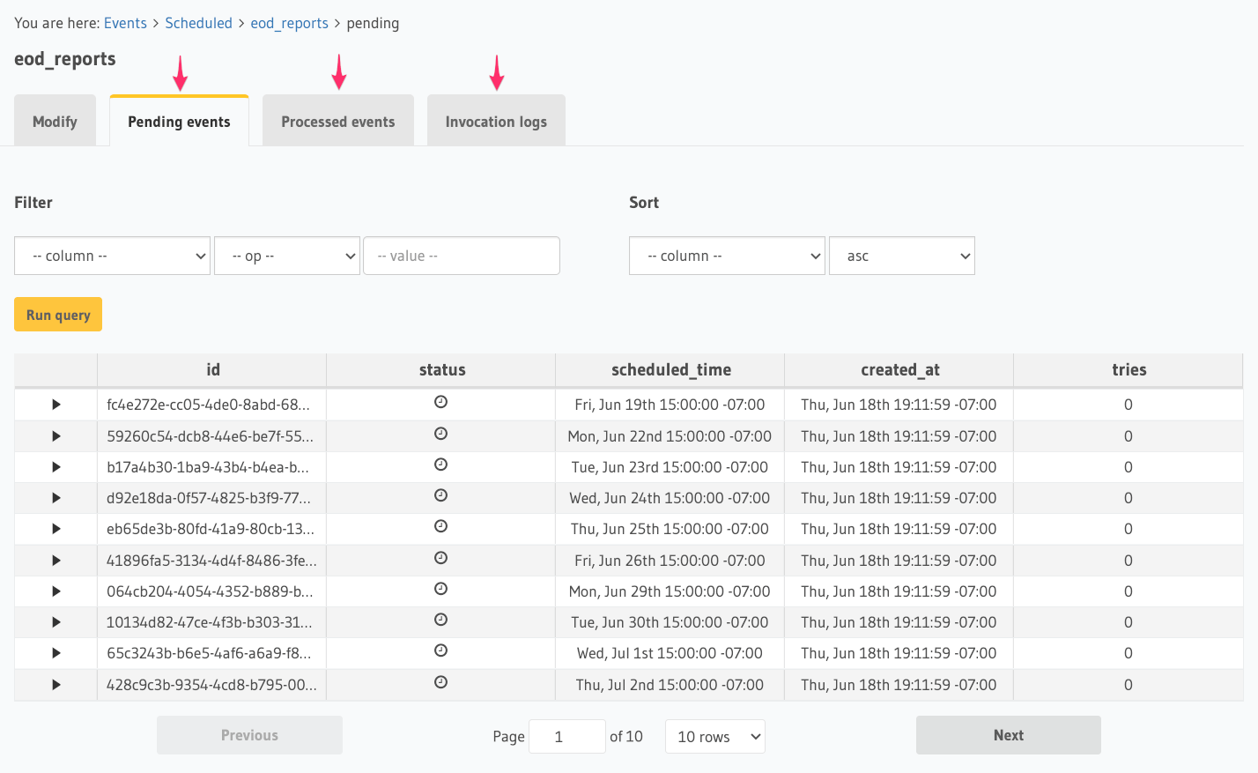Open the Invocation logs tab
Screen dimensions: 1258x773
pyautogui.click(x=496, y=121)
